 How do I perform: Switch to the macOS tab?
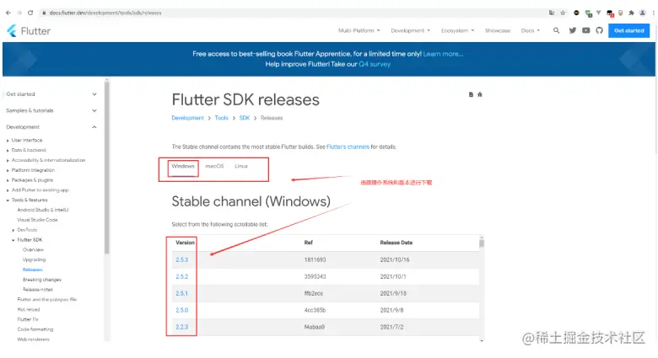coord(214,167)
